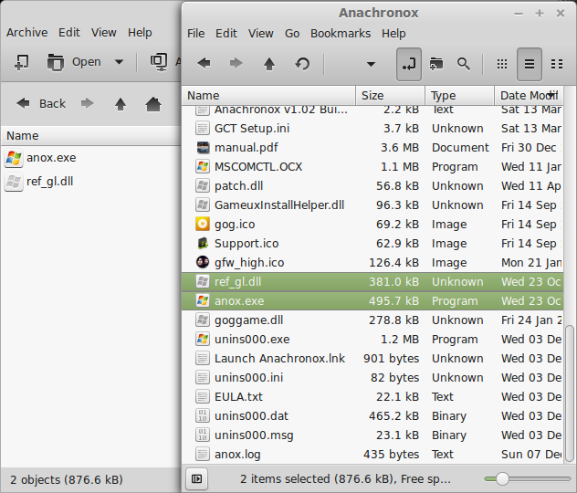Screen dimensions: 577x493
Task: Click gog.ico yellow disc icon
Action: pyautogui.click(x=203, y=224)
